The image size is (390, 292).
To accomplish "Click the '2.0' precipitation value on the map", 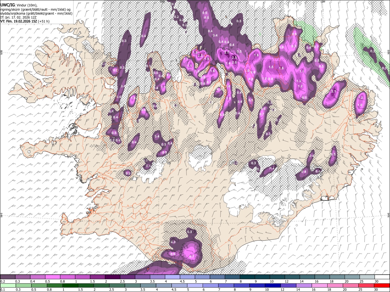I will coord(234,62).
